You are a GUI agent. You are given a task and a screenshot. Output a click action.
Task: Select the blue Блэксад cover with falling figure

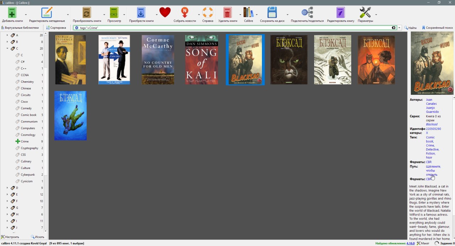70,116
